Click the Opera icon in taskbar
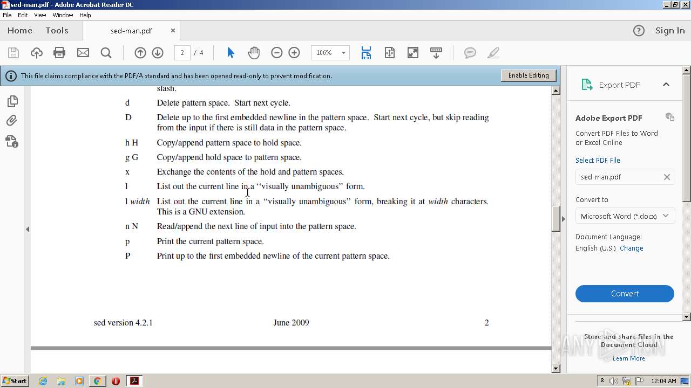This screenshot has width=691, height=388. pos(116,381)
